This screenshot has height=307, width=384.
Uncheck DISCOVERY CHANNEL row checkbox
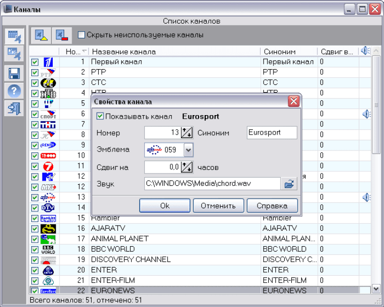point(35,260)
